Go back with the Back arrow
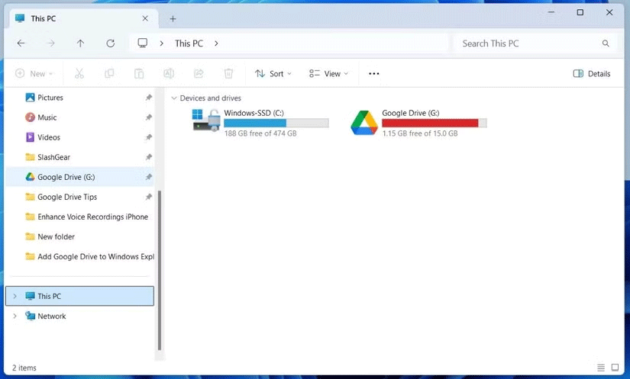 (21, 43)
